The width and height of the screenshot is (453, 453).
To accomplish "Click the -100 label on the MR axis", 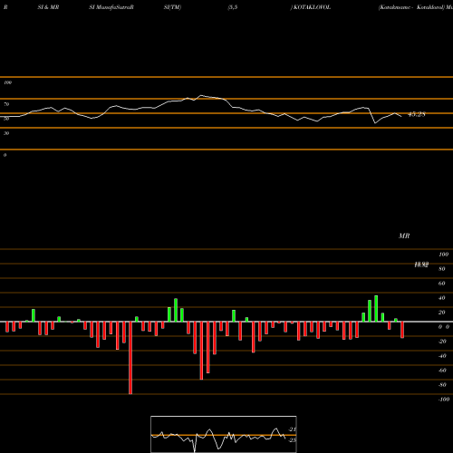I will pyautogui.click(x=443, y=400).
